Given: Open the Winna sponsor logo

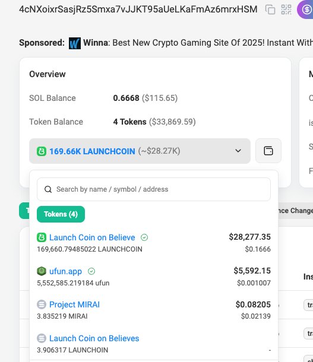Looking at the screenshot, I should (75, 43).
